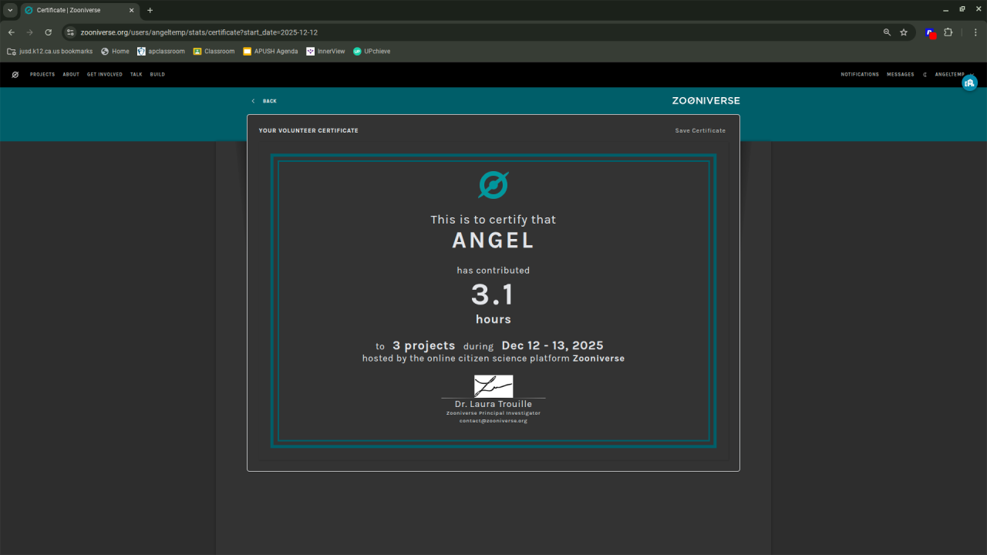987x555 pixels.
Task: Open the UPchieve bookmark
Action: click(372, 52)
